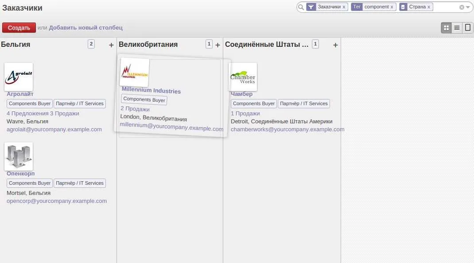Click inside the search input field

click(x=446, y=7)
